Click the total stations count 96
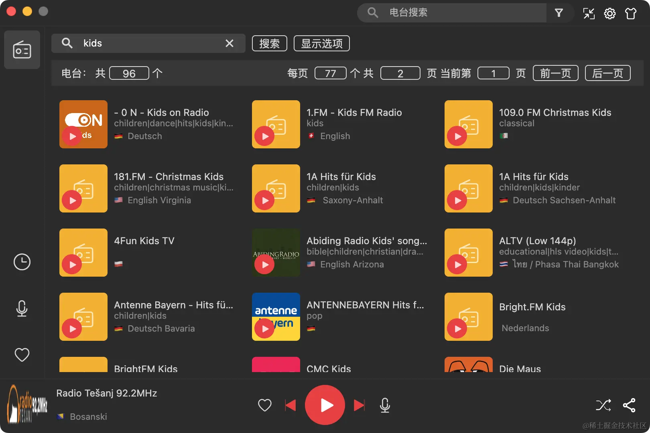650x433 pixels. tap(129, 73)
